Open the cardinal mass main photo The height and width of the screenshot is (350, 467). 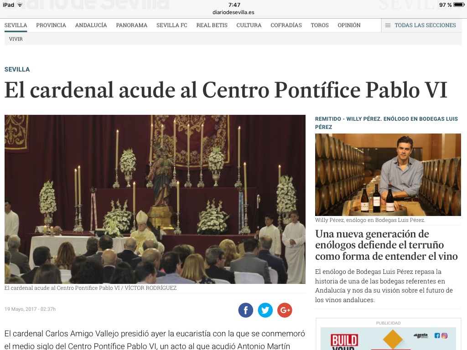pos(155,199)
